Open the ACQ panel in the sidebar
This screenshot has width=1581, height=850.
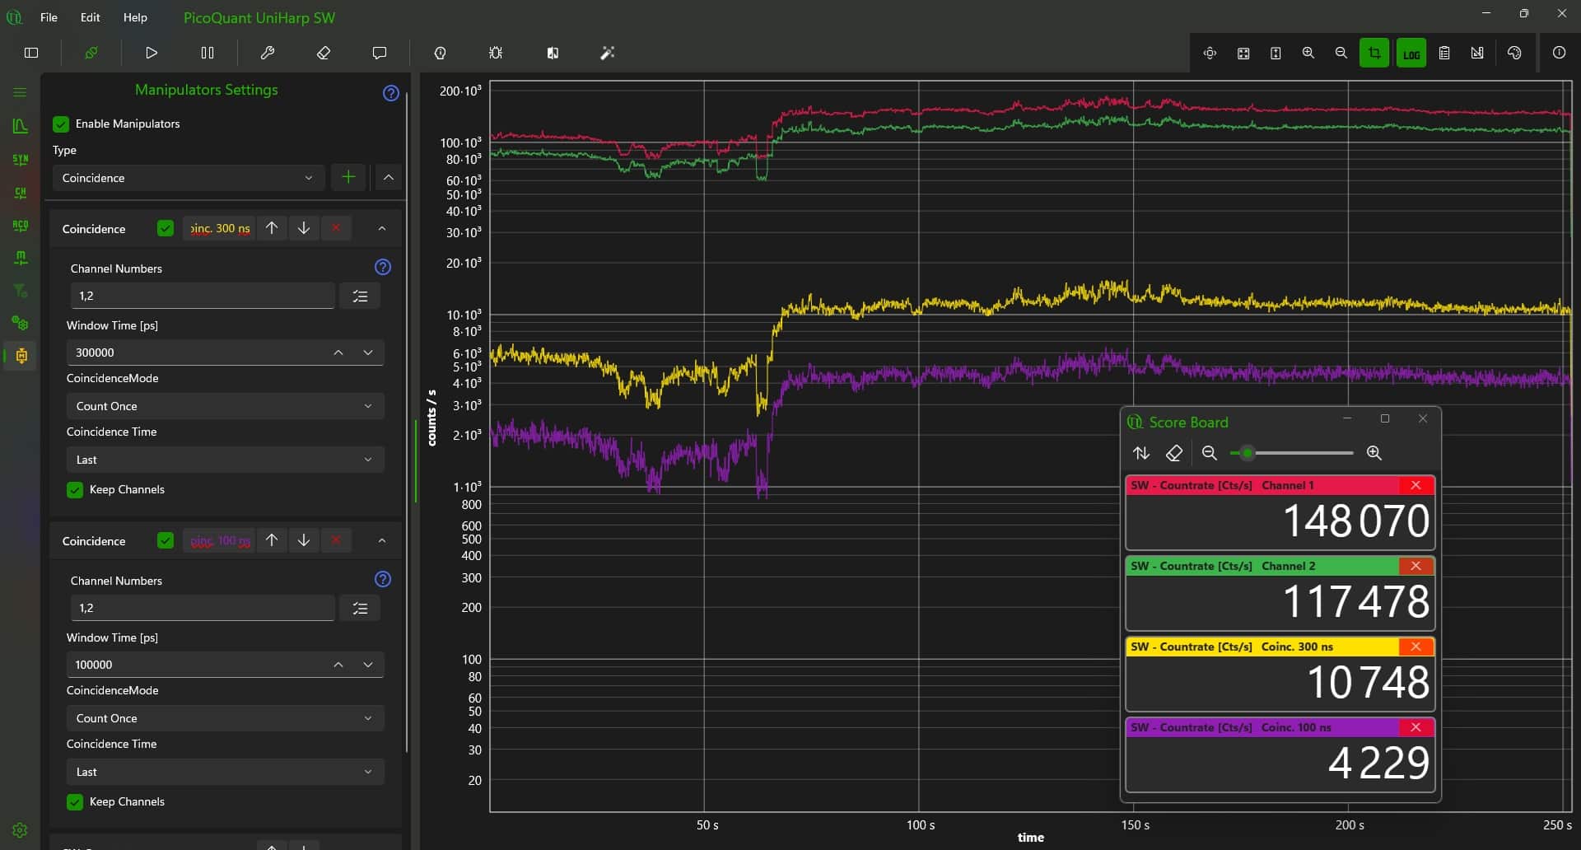click(20, 225)
